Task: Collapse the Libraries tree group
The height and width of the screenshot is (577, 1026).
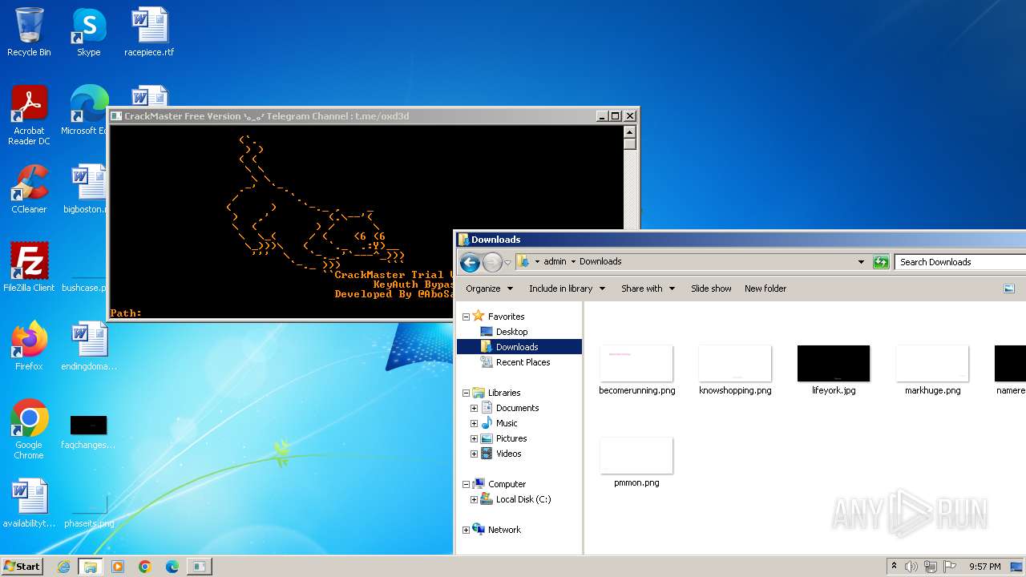Action: click(x=466, y=393)
